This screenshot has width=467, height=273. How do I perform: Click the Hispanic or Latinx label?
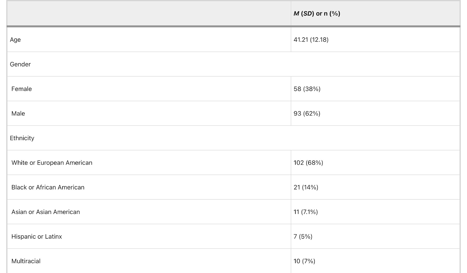(36, 237)
